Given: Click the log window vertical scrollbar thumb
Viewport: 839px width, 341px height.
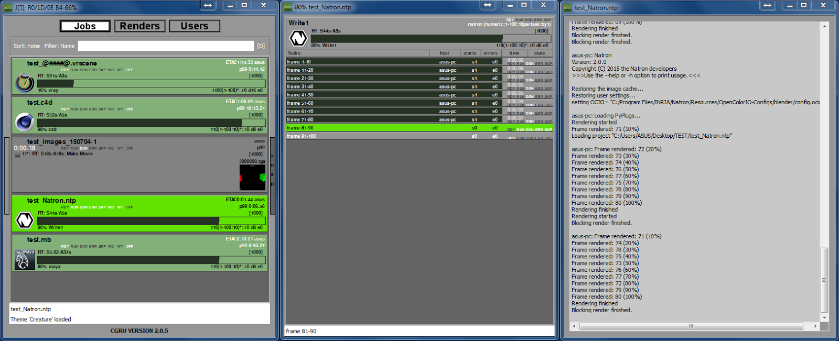Looking at the screenshot, I should 824,280.
